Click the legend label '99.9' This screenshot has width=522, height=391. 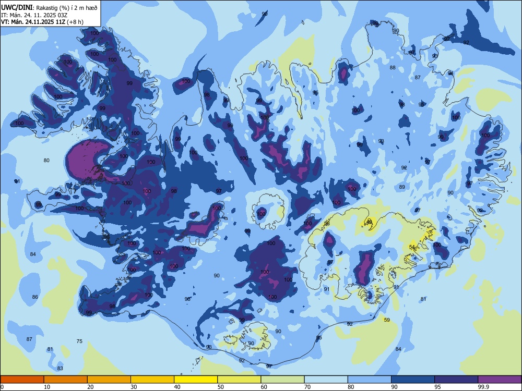[483, 387]
